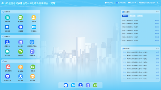161x90 pixels.
Task: Open 帮助中心 in the top bar
Action: click(109, 3)
